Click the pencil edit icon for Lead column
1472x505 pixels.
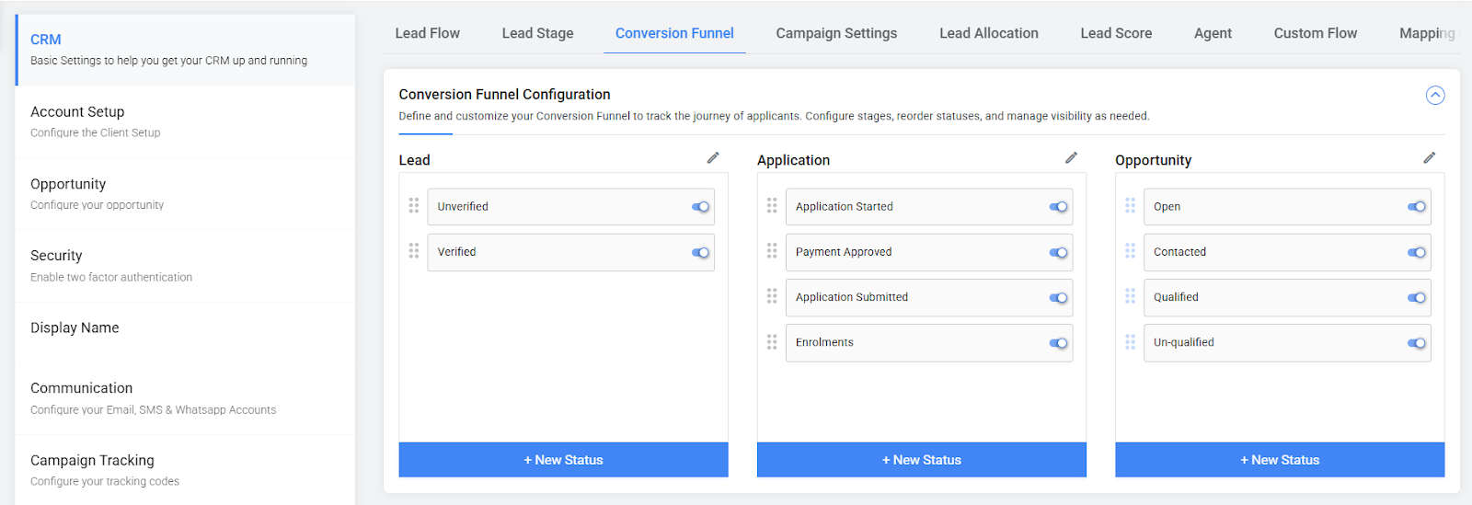(x=712, y=158)
